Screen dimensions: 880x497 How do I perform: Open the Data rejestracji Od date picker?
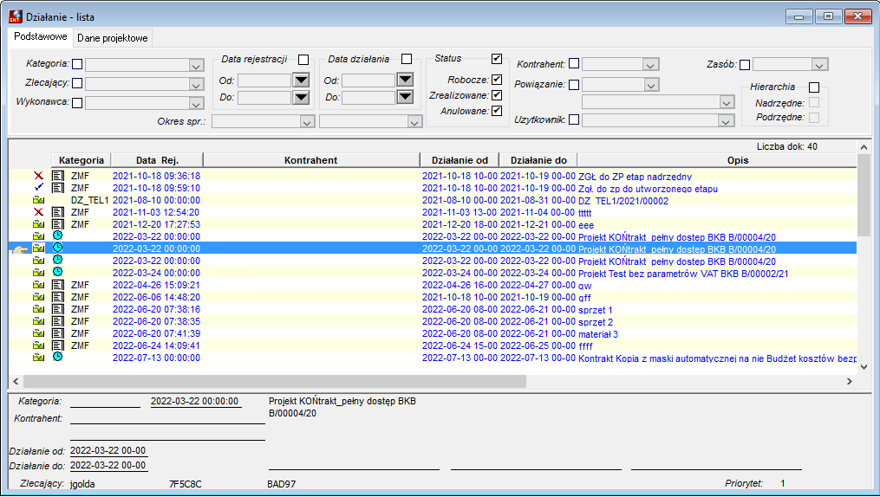coord(302,81)
